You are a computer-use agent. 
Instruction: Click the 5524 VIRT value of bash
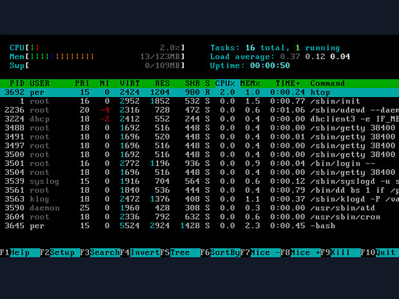pos(130,226)
